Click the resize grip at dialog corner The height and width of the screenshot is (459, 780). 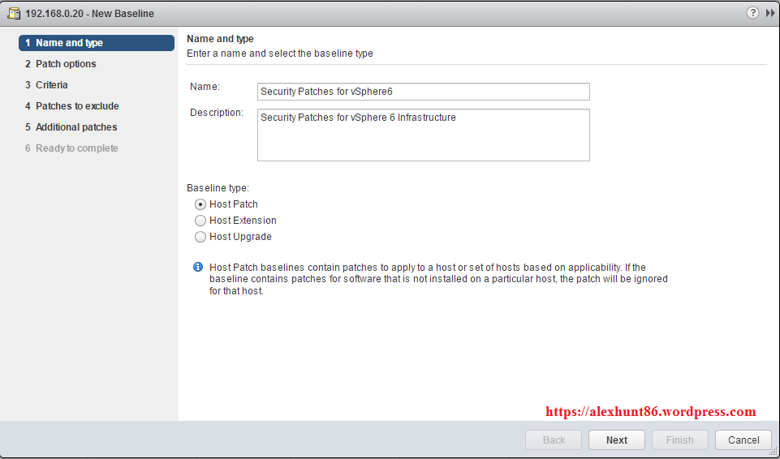pos(774,453)
